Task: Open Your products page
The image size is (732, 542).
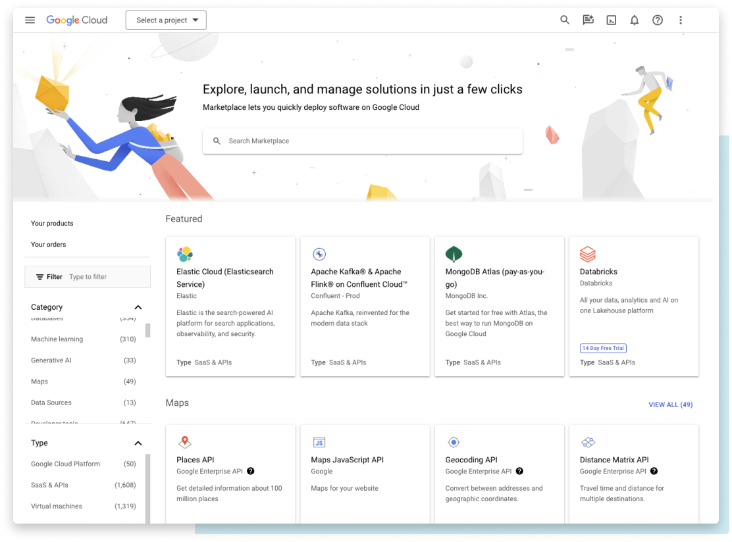Action: 52,224
